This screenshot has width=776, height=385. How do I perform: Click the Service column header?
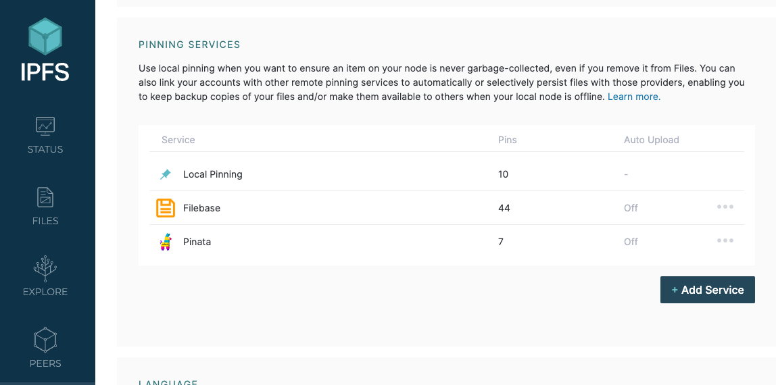click(178, 140)
